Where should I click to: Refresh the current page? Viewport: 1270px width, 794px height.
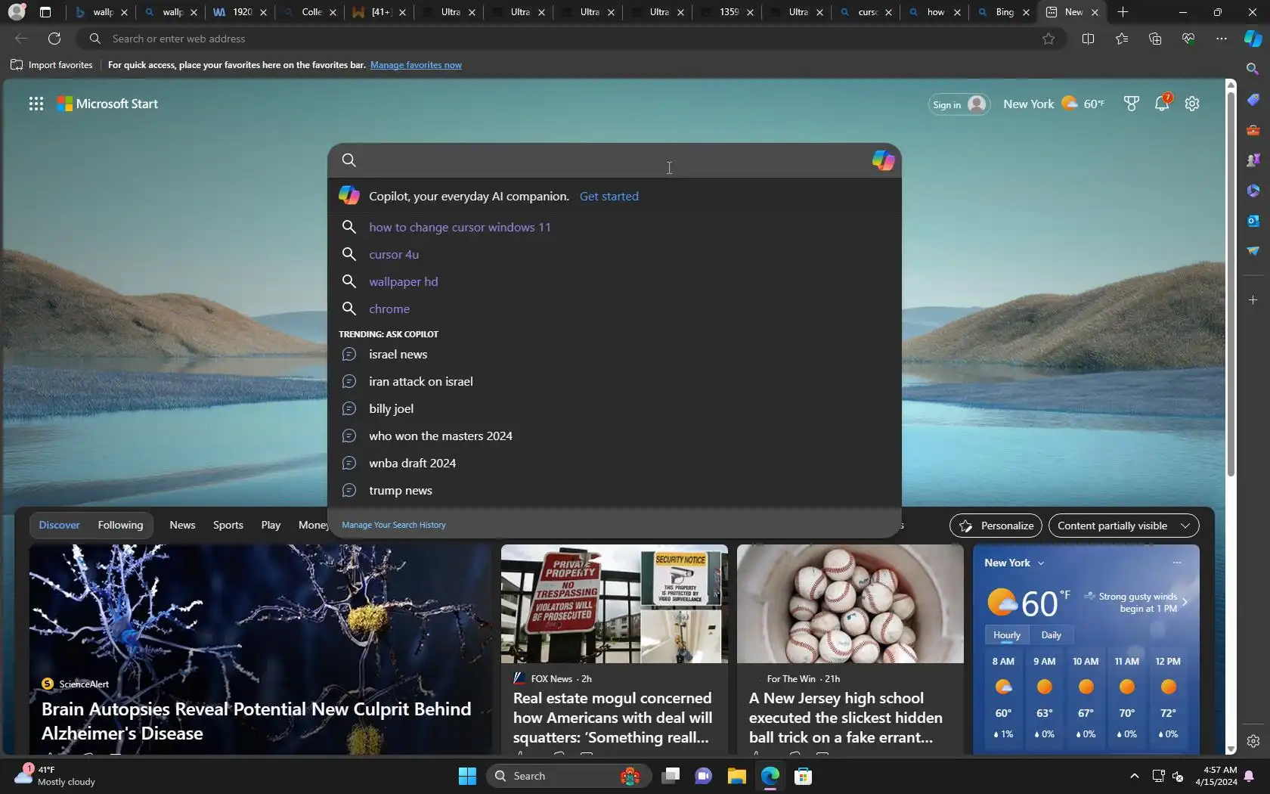tap(54, 39)
